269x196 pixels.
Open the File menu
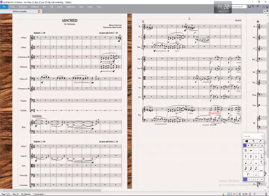[4, 7]
